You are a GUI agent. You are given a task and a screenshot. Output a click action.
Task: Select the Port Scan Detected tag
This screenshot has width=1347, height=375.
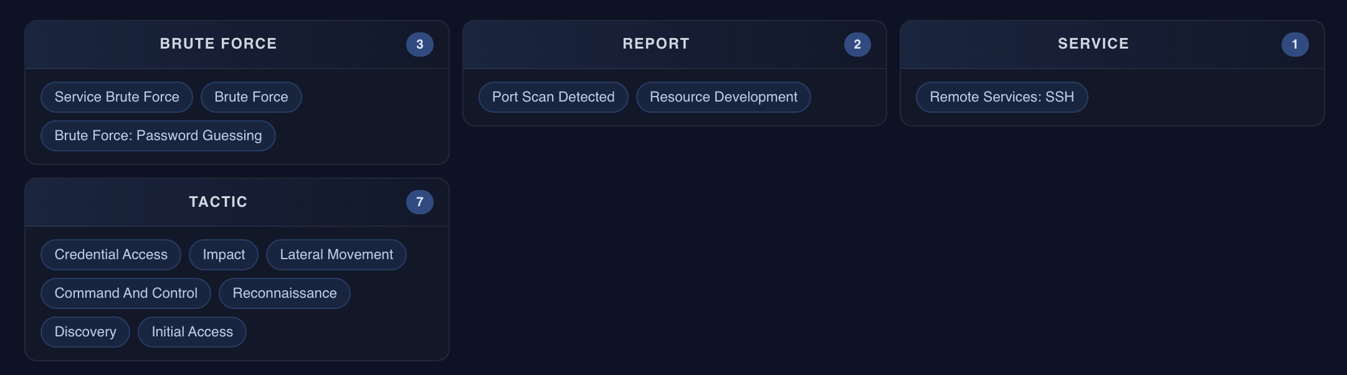click(553, 97)
